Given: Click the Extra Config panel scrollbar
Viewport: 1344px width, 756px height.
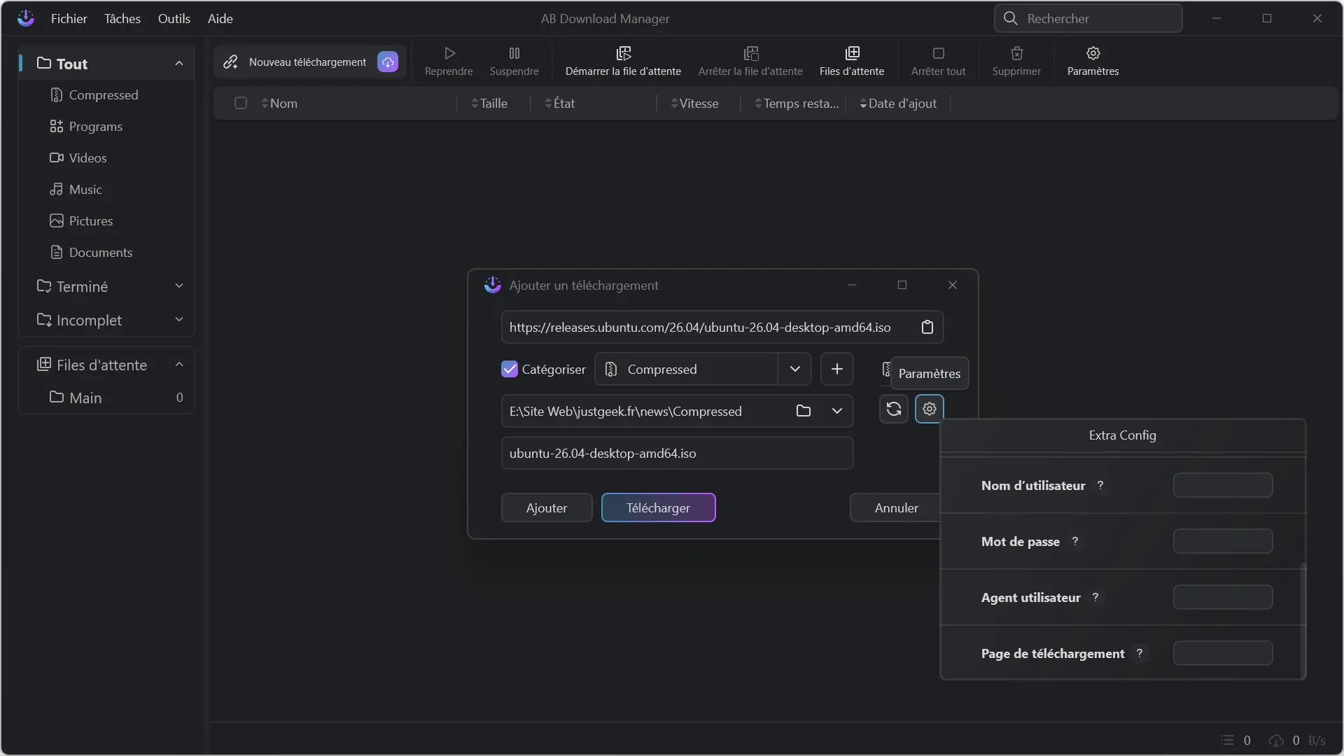Looking at the screenshot, I should 1303,619.
